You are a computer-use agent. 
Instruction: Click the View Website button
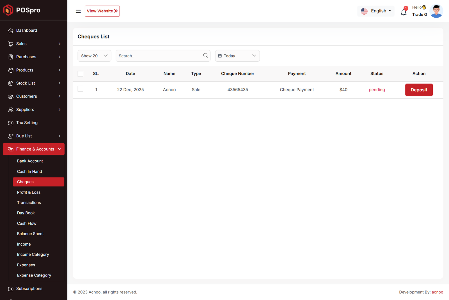tap(102, 11)
